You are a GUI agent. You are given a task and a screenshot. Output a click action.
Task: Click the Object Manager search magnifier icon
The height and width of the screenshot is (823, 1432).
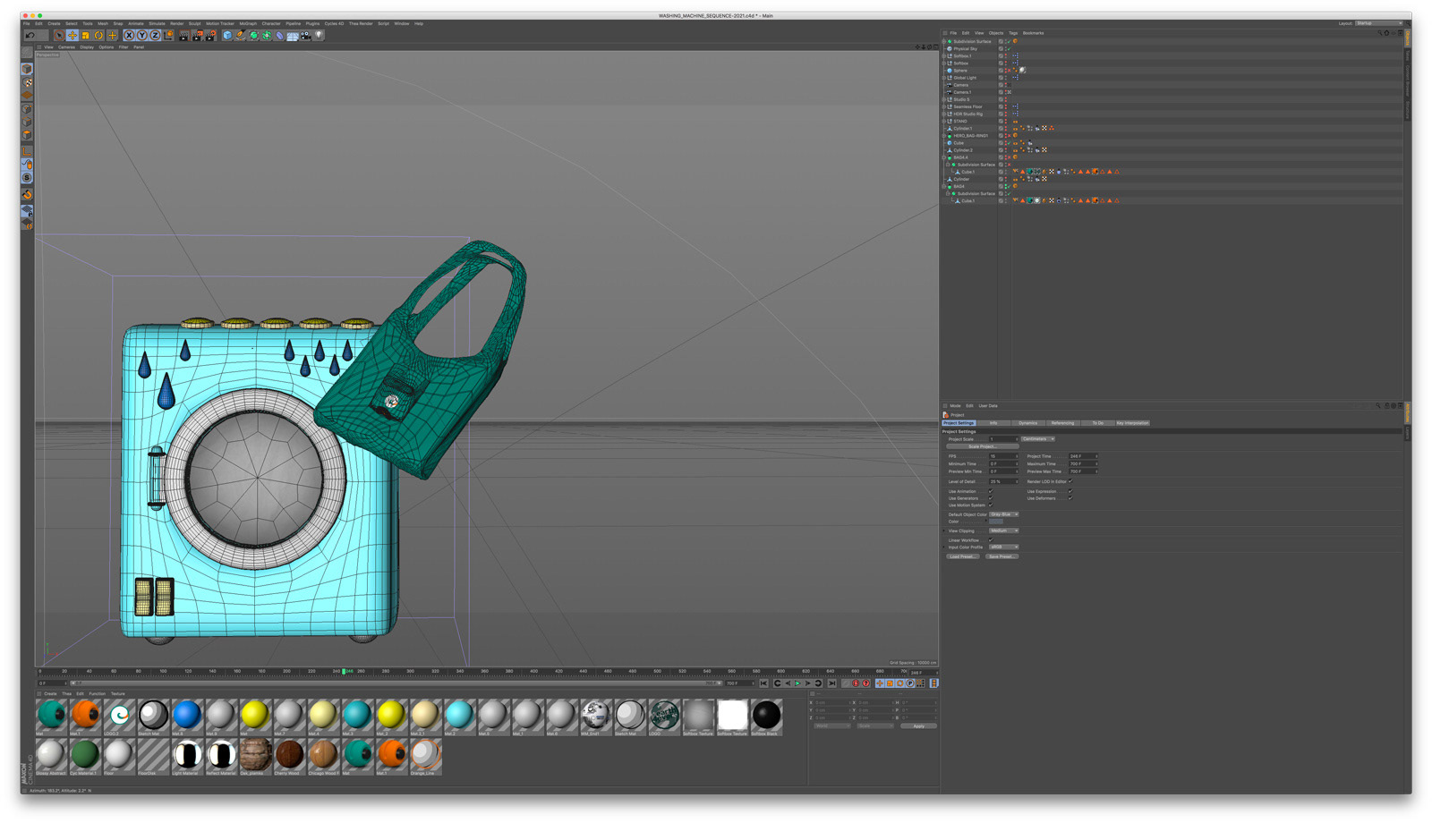(1379, 33)
